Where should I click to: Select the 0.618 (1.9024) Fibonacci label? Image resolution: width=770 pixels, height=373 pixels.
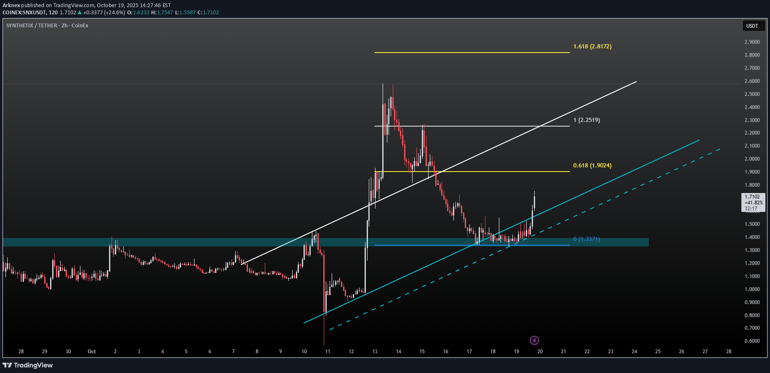coord(592,166)
